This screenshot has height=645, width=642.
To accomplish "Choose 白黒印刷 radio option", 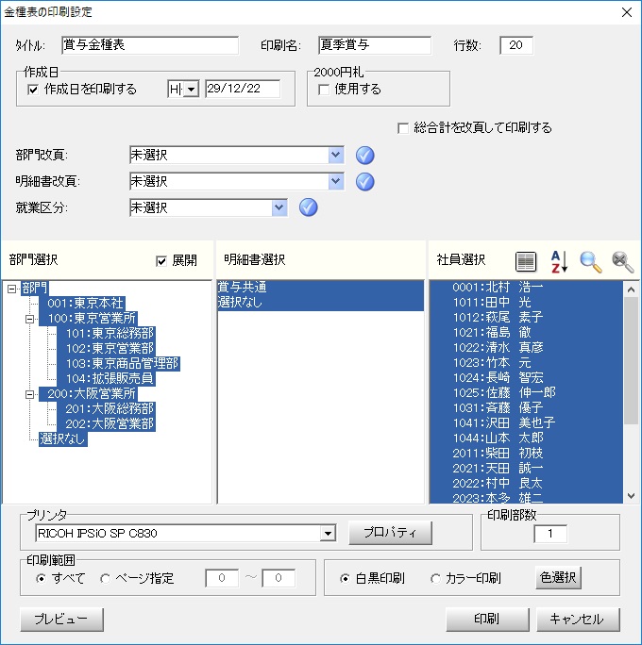I will click(x=345, y=579).
